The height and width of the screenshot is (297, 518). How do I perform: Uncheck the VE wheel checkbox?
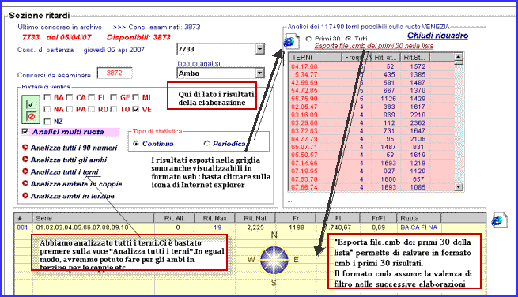click(x=135, y=109)
